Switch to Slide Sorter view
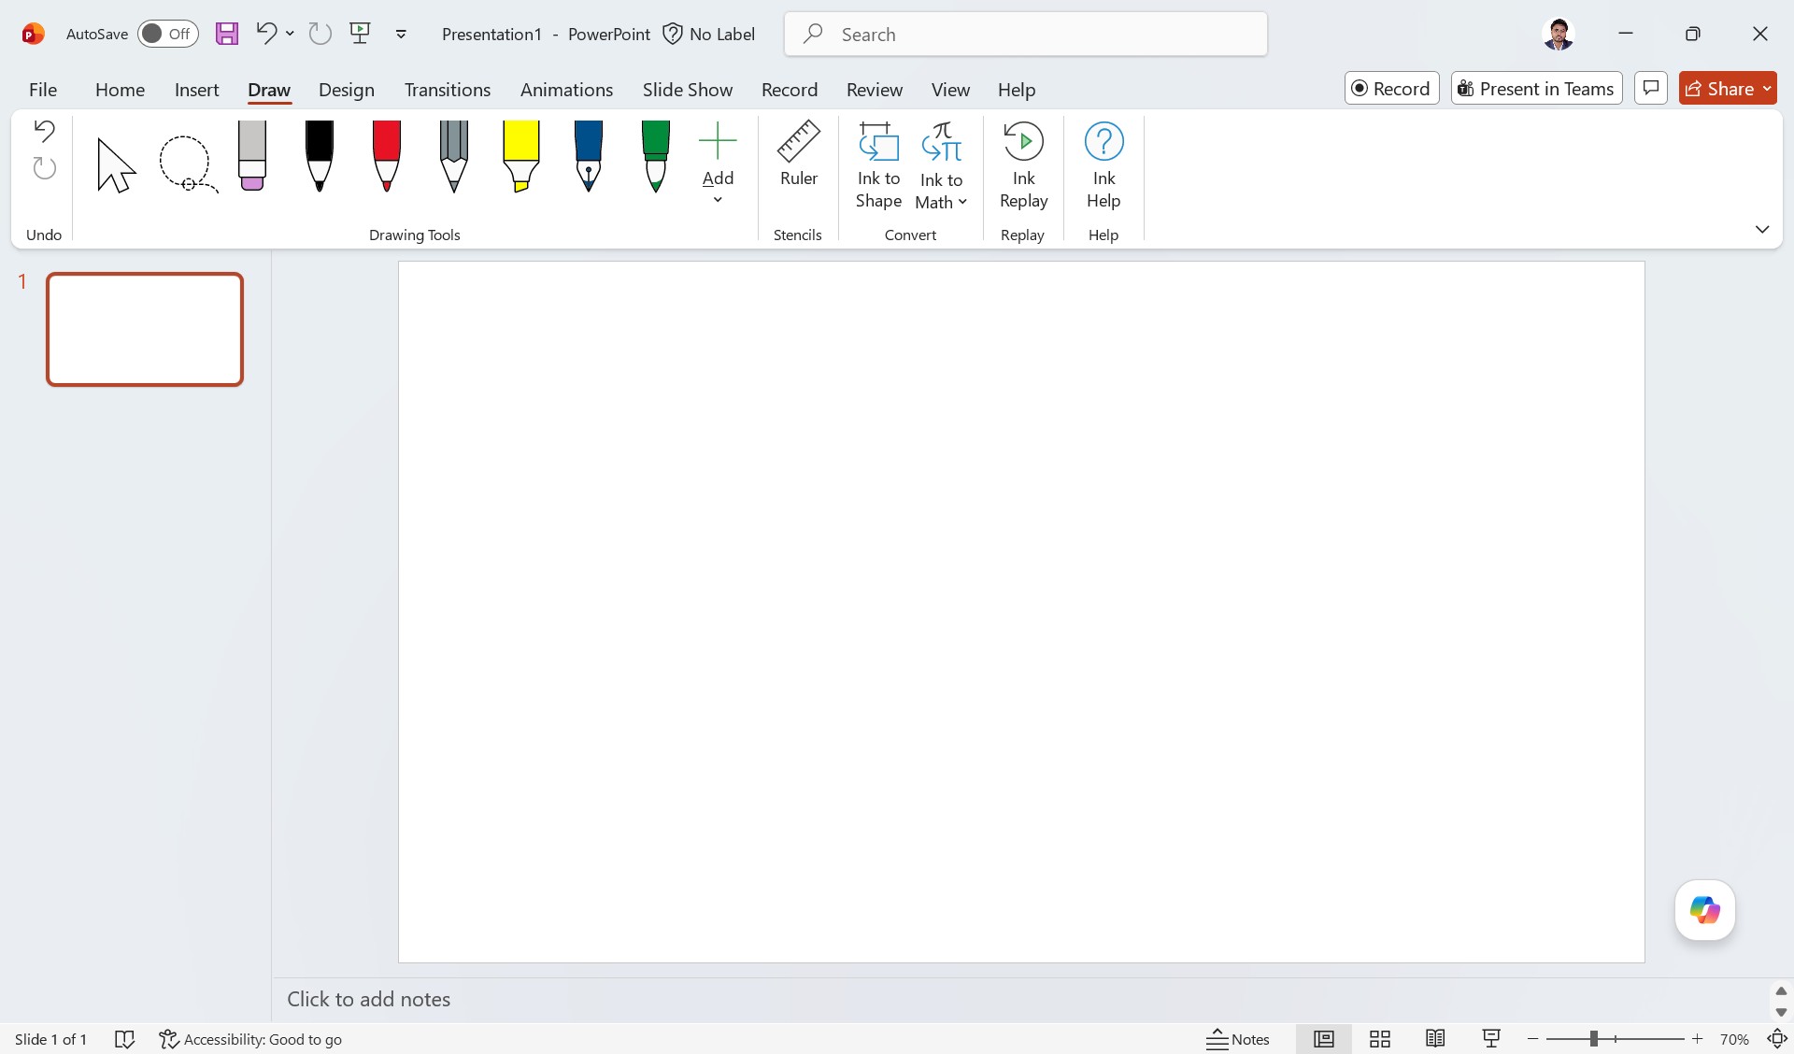This screenshot has width=1794, height=1054. tap(1380, 1039)
